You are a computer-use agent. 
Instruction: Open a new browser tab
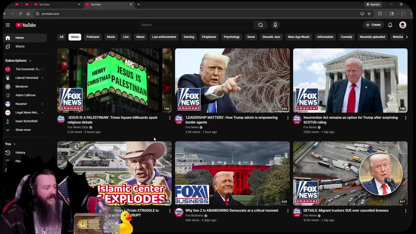click(x=138, y=5)
